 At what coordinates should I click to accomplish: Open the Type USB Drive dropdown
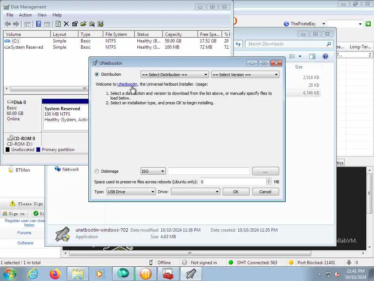[131, 192]
